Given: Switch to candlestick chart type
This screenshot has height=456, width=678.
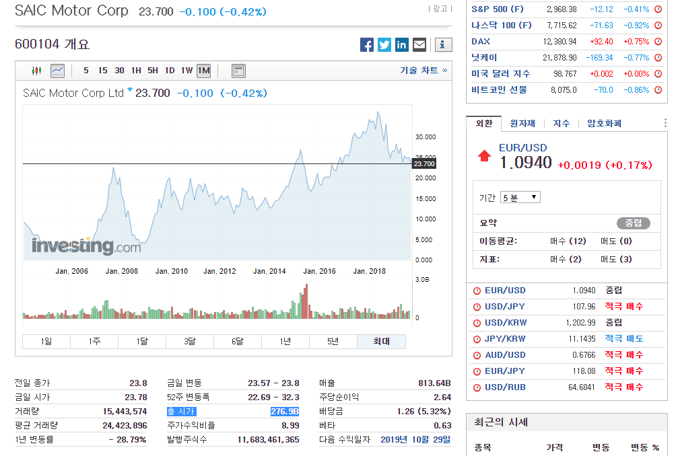Looking at the screenshot, I should coord(37,71).
